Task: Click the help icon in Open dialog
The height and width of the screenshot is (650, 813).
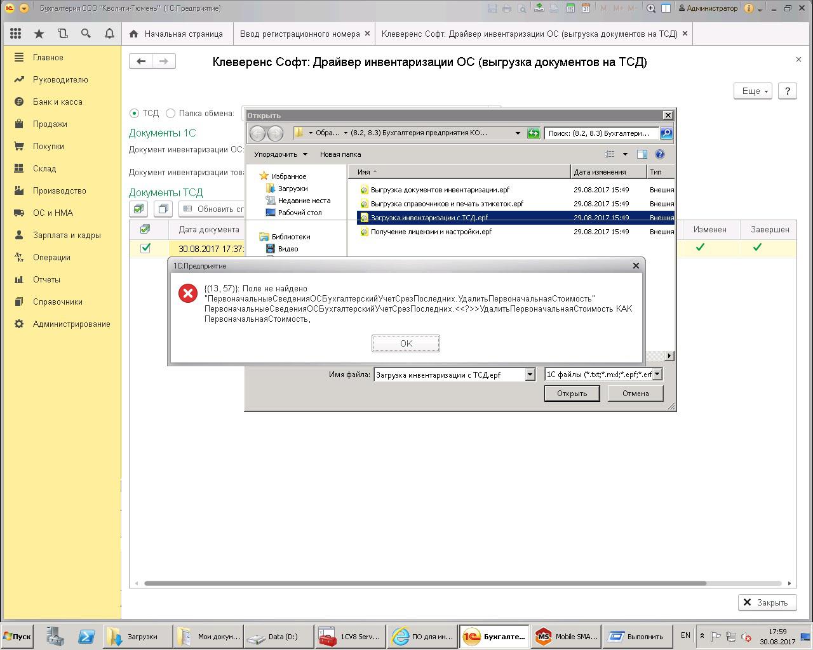Action: click(659, 154)
